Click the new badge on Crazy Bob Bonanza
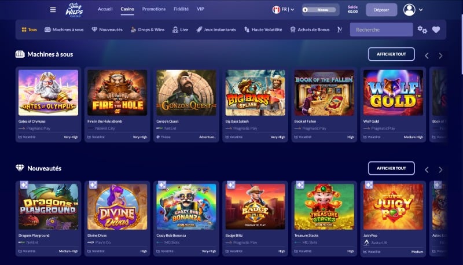Viewport: 463px width, 265px height. point(162,185)
